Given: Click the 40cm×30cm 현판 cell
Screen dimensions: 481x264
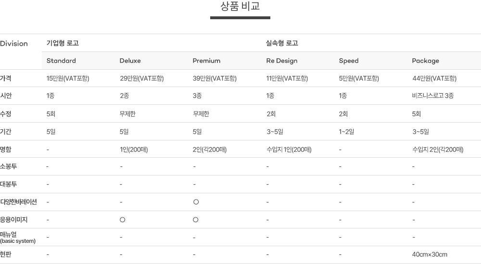Looking at the screenshot, I should point(430,254).
